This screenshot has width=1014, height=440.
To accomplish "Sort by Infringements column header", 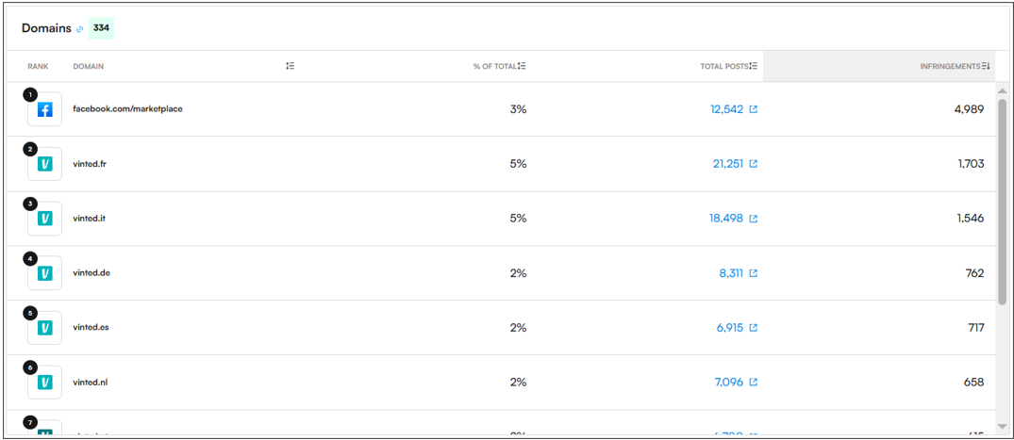I will [x=956, y=66].
